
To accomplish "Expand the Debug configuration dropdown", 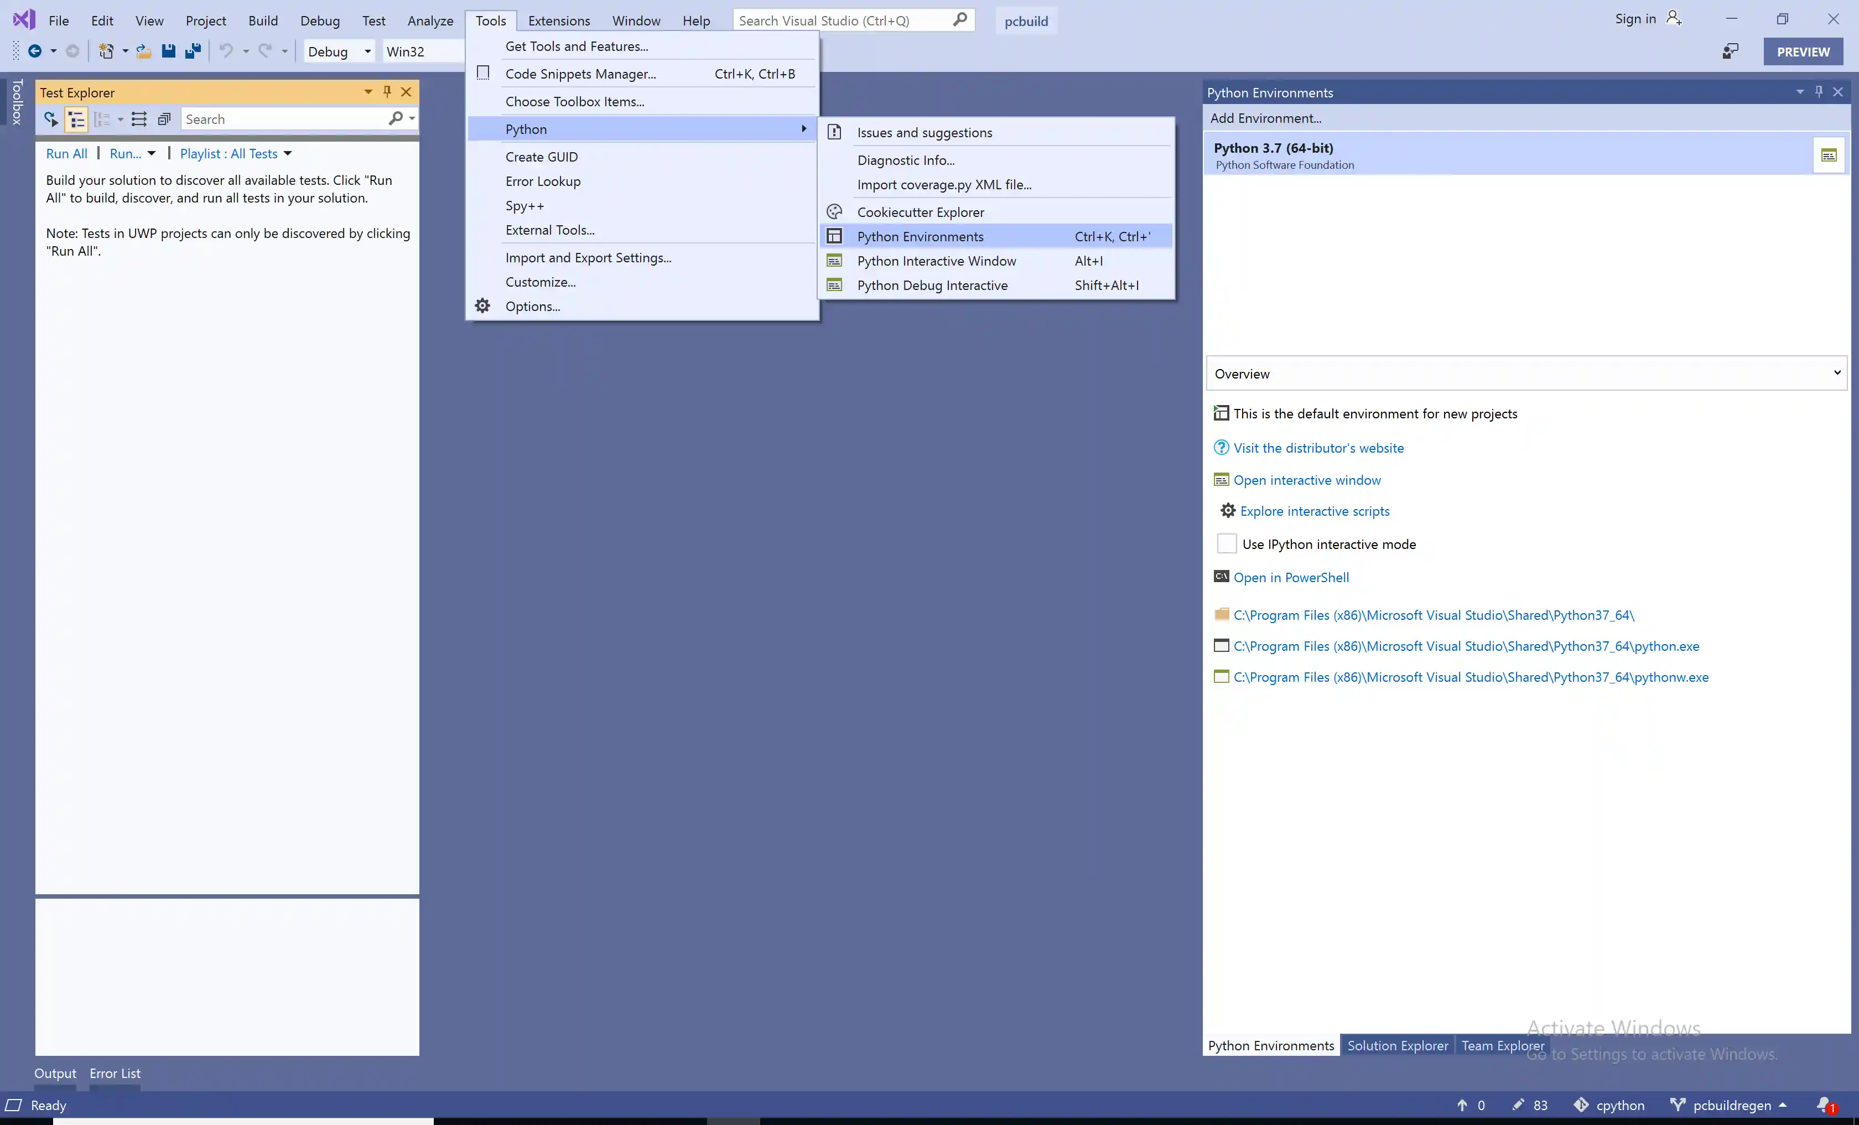I will click(367, 51).
